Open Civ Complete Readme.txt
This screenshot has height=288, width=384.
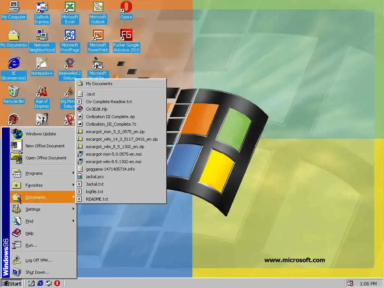pos(121,101)
